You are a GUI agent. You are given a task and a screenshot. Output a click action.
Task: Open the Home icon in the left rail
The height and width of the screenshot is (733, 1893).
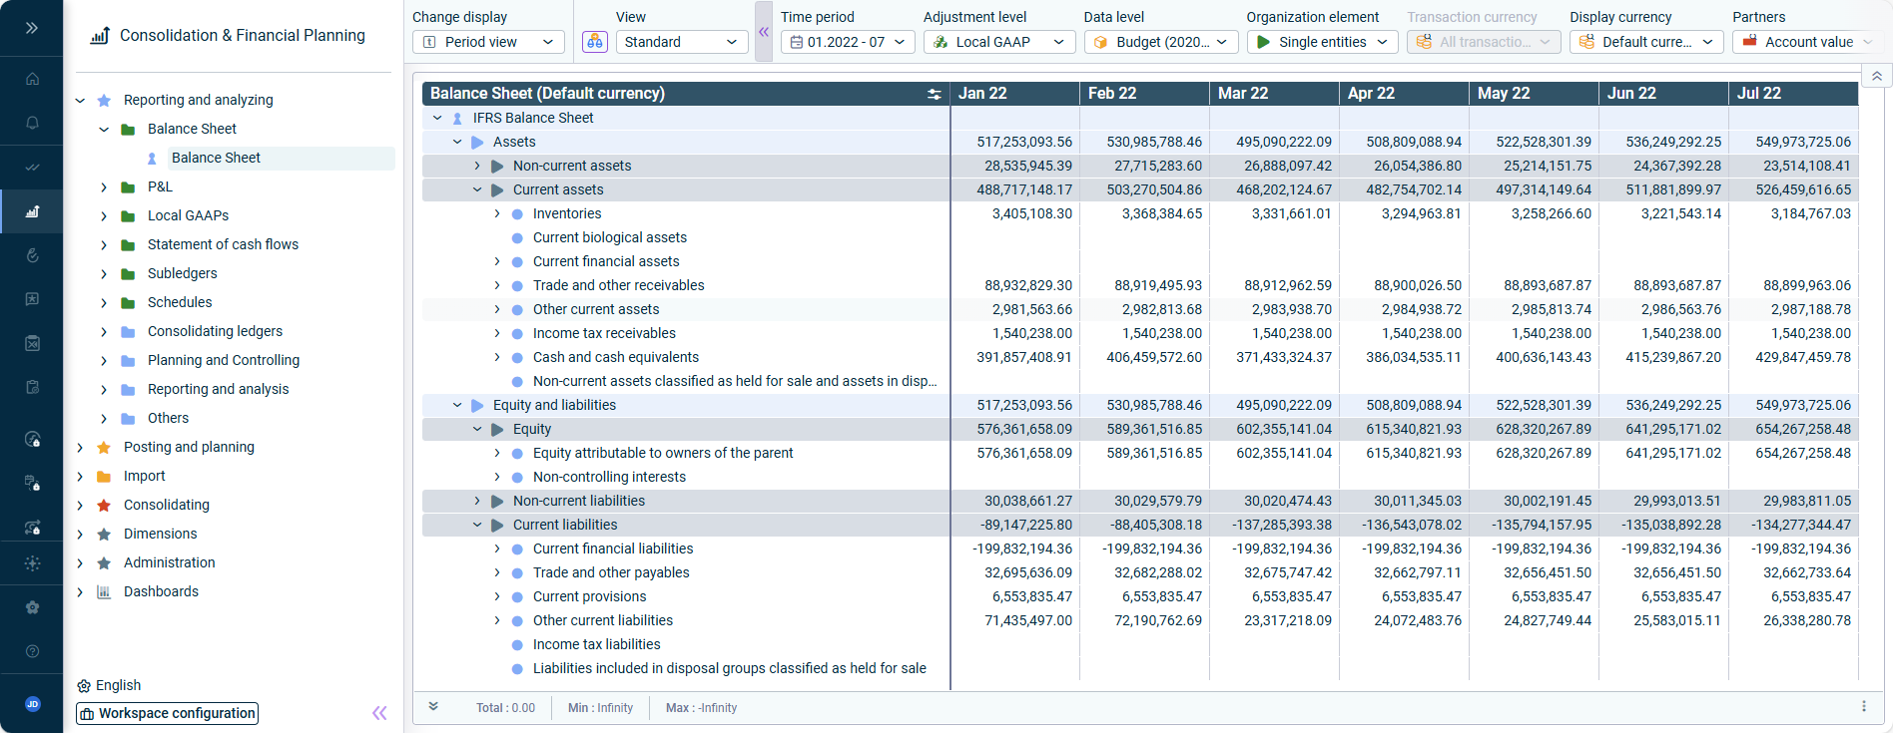[32, 79]
